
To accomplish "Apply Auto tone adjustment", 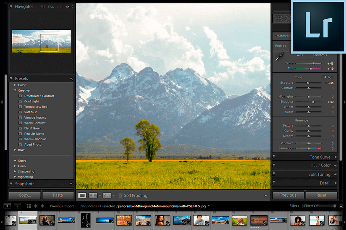I will pos(328,77).
